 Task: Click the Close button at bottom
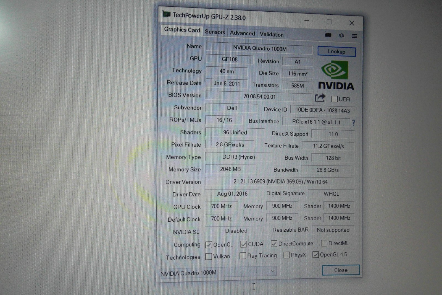tap(341, 270)
